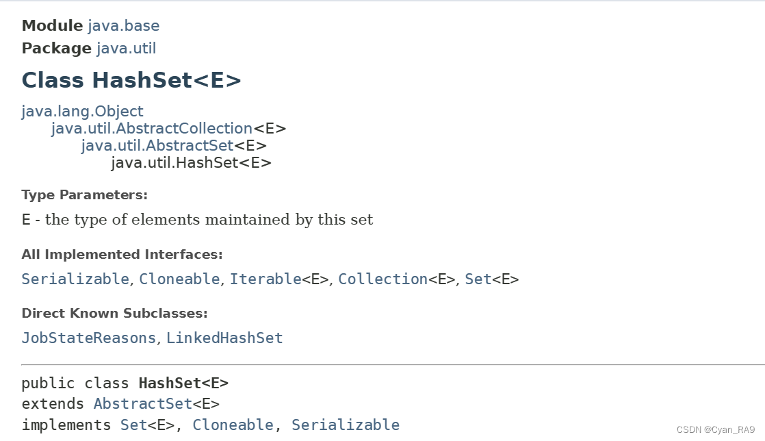Screen dimensions: 765x441
Task: Click the Class HashSet<E> heading
Action: click(x=131, y=80)
